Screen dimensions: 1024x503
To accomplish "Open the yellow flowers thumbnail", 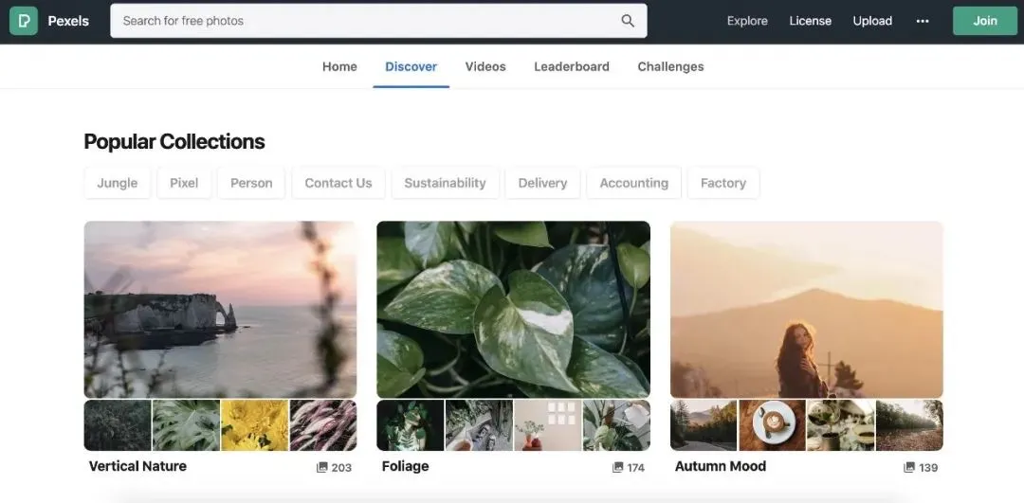I will pyautogui.click(x=254, y=425).
